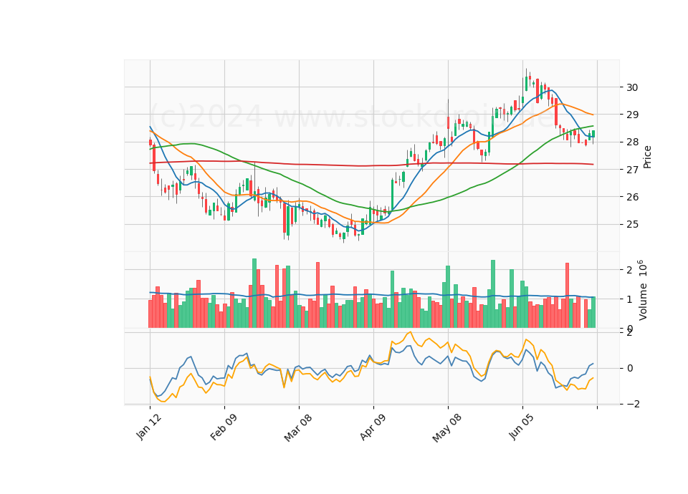Click the 'Volume' axis title

643,301
